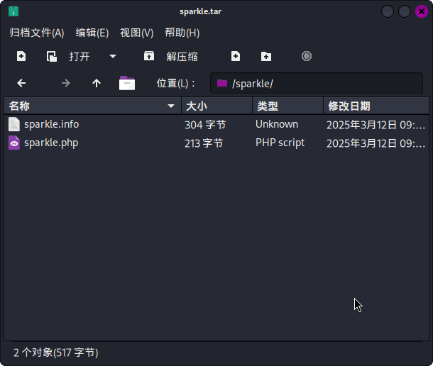Click the status bar 2 个对象 text

click(x=56, y=353)
